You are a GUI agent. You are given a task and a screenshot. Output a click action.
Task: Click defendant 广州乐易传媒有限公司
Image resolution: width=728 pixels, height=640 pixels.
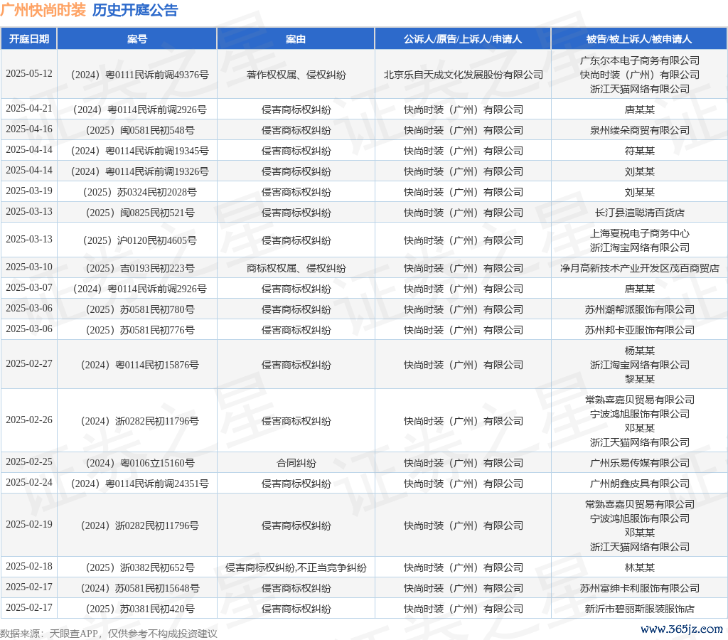(639, 463)
